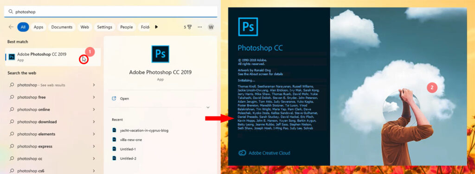Screen dimensions: 475x174
Task: Expand the "photoshop express" result chevron
Action: coord(94,146)
